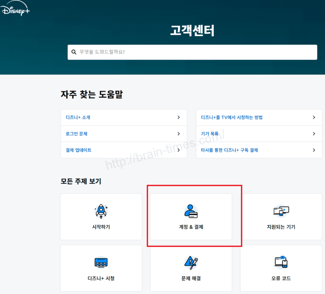Click the screen icon for 디즈니+ 시청

point(101,262)
